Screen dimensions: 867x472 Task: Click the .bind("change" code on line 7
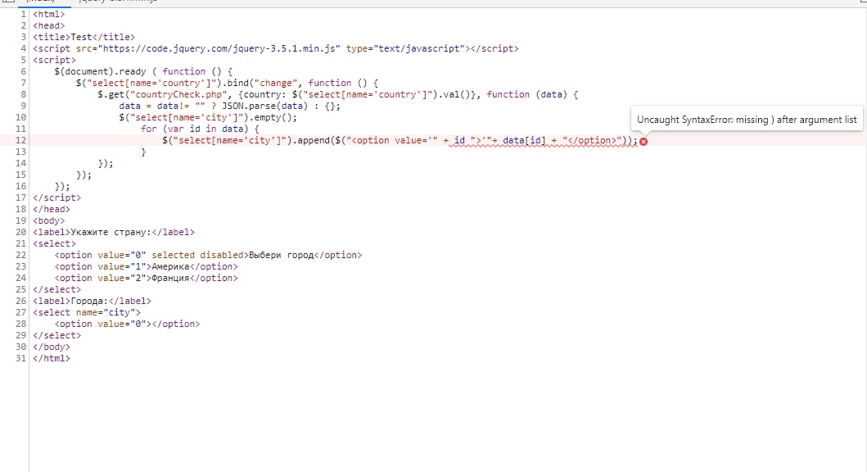[261, 83]
